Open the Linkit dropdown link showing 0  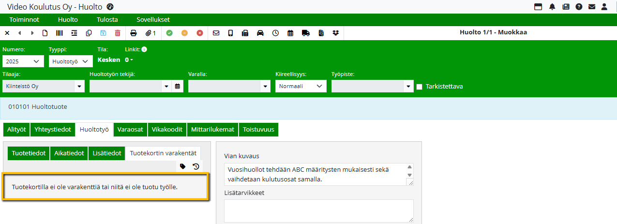(129, 60)
